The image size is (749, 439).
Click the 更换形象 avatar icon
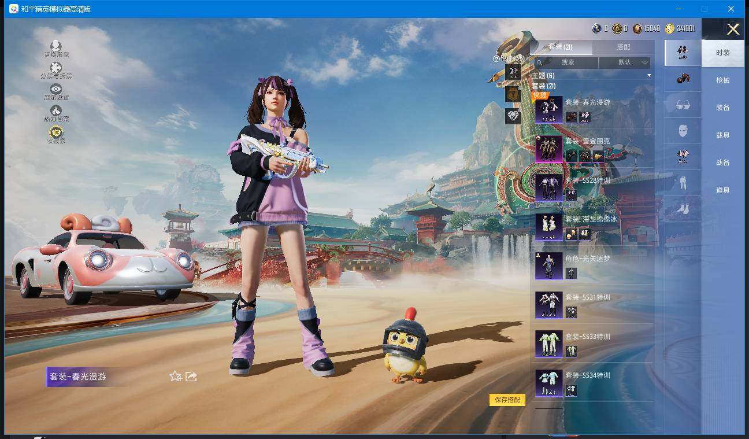(x=56, y=46)
